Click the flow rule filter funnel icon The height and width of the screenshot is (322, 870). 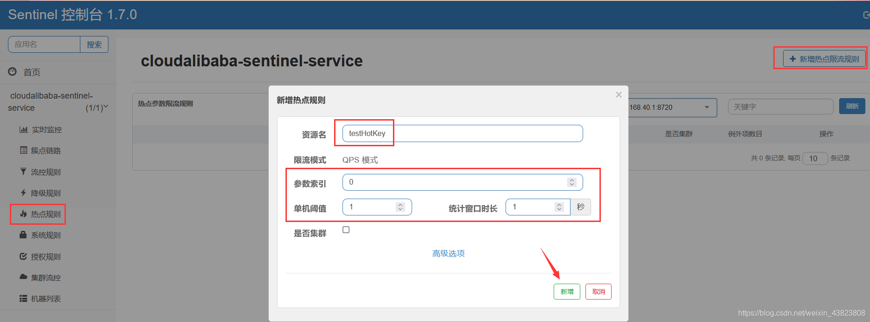point(23,172)
